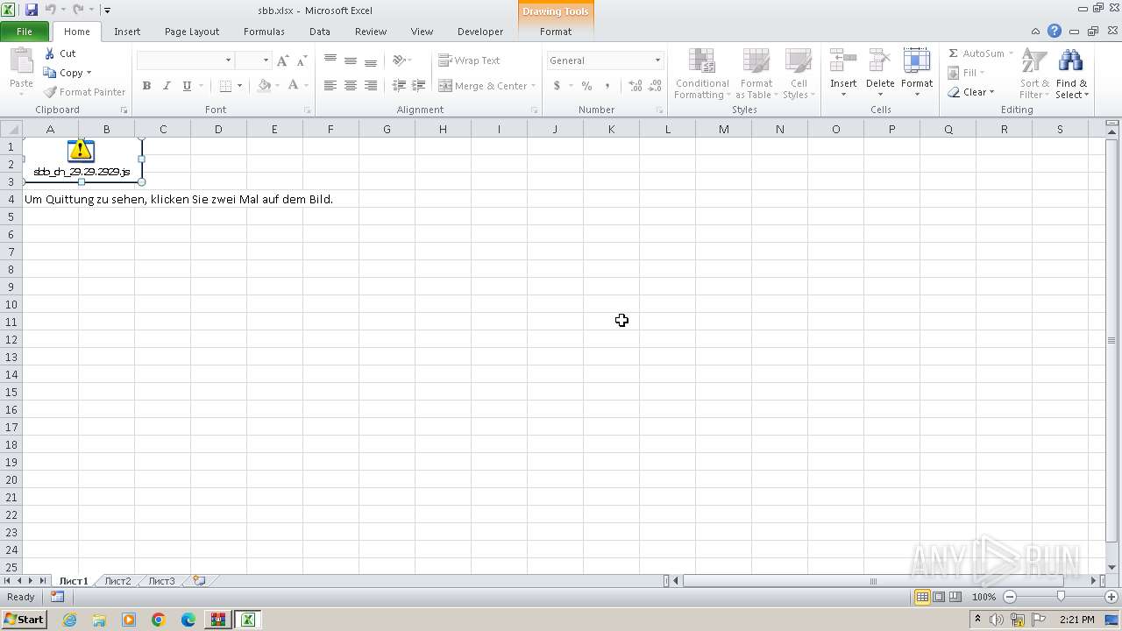The width and height of the screenshot is (1122, 631).
Task: Toggle Wrap Text
Action: coord(469,60)
